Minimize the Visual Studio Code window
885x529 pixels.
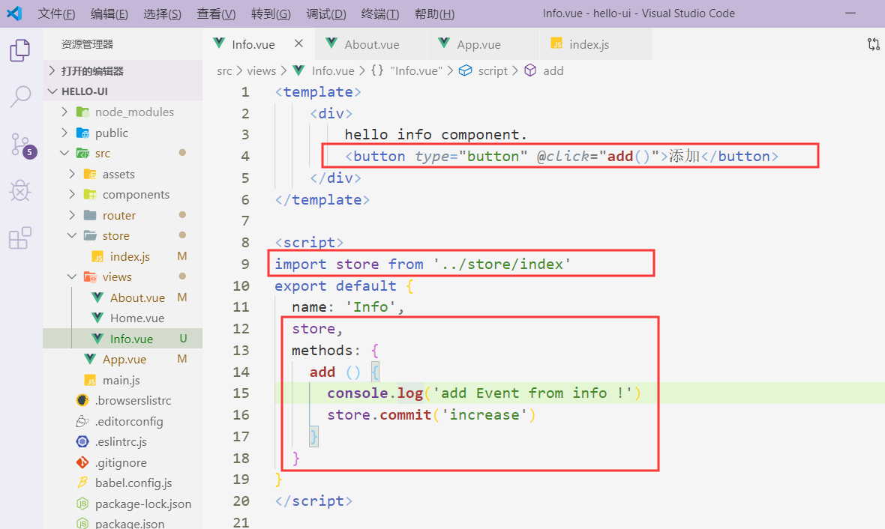click(x=850, y=13)
